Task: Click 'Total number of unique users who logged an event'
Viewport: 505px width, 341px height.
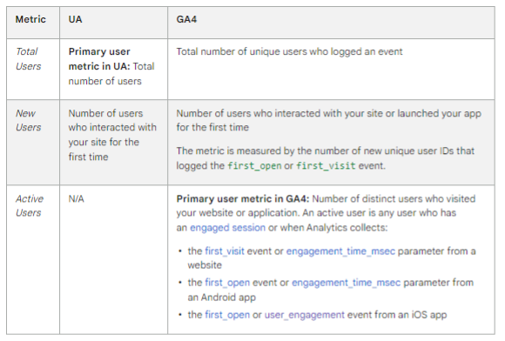Action: [x=289, y=51]
